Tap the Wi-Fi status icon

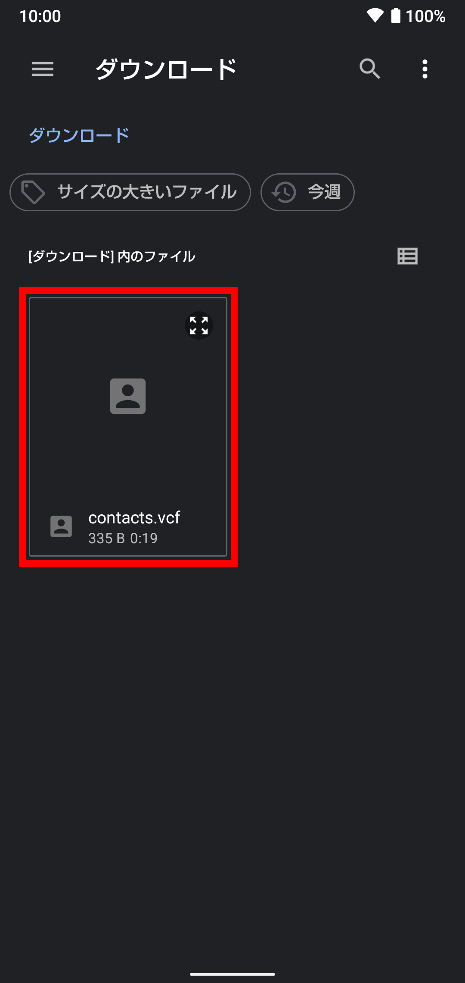[375, 16]
